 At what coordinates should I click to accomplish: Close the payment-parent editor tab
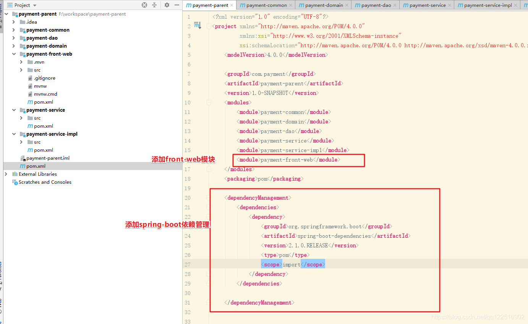[x=232, y=5]
